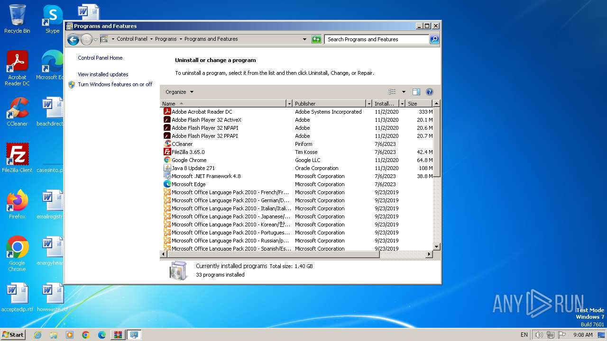Expand the address bar history dropdown
The height and width of the screenshot is (341, 607).
click(304, 39)
